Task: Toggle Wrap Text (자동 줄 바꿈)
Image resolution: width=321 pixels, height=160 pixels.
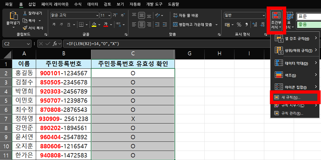Action: point(186,15)
